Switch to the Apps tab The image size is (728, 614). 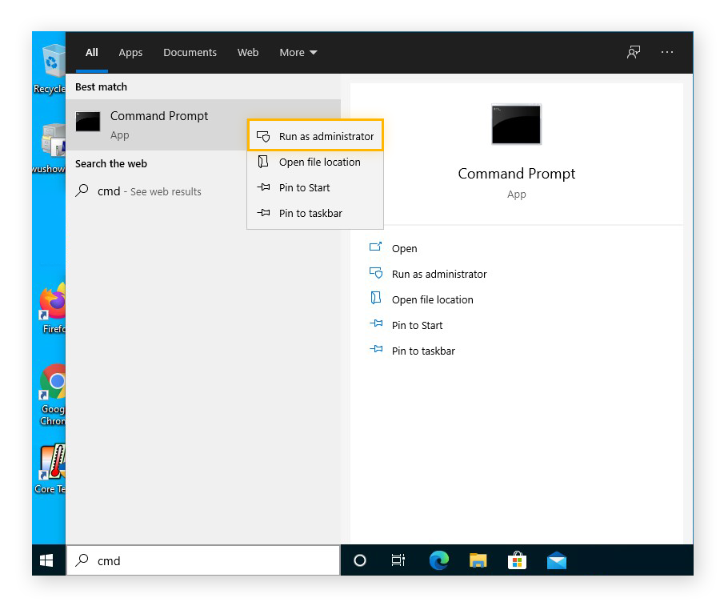point(130,53)
